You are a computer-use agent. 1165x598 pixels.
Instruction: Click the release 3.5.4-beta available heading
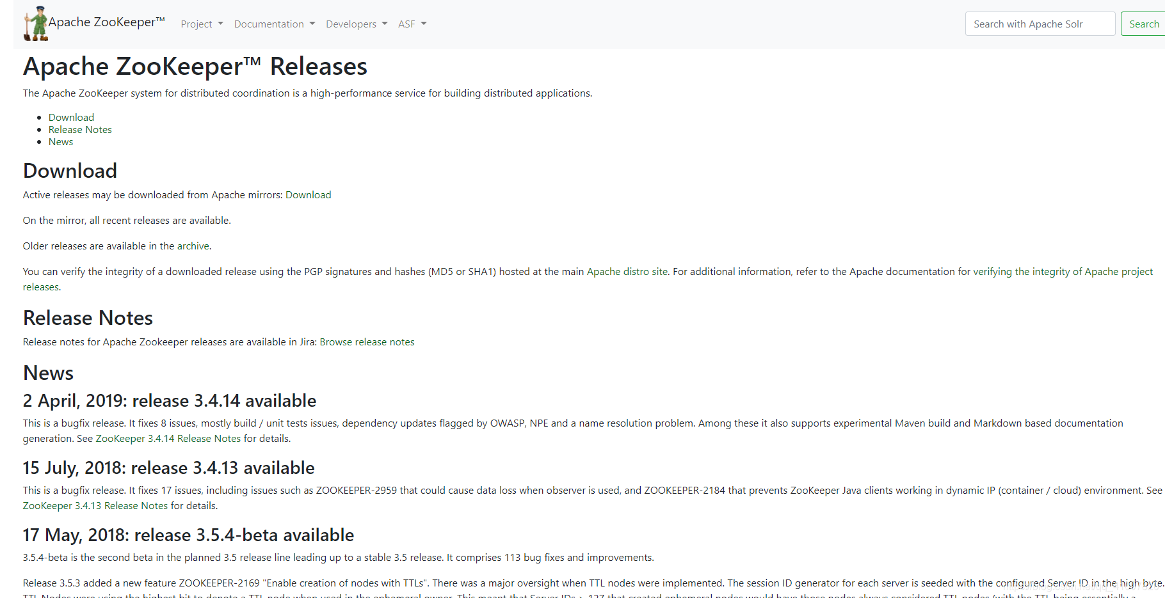coord(189,535)
